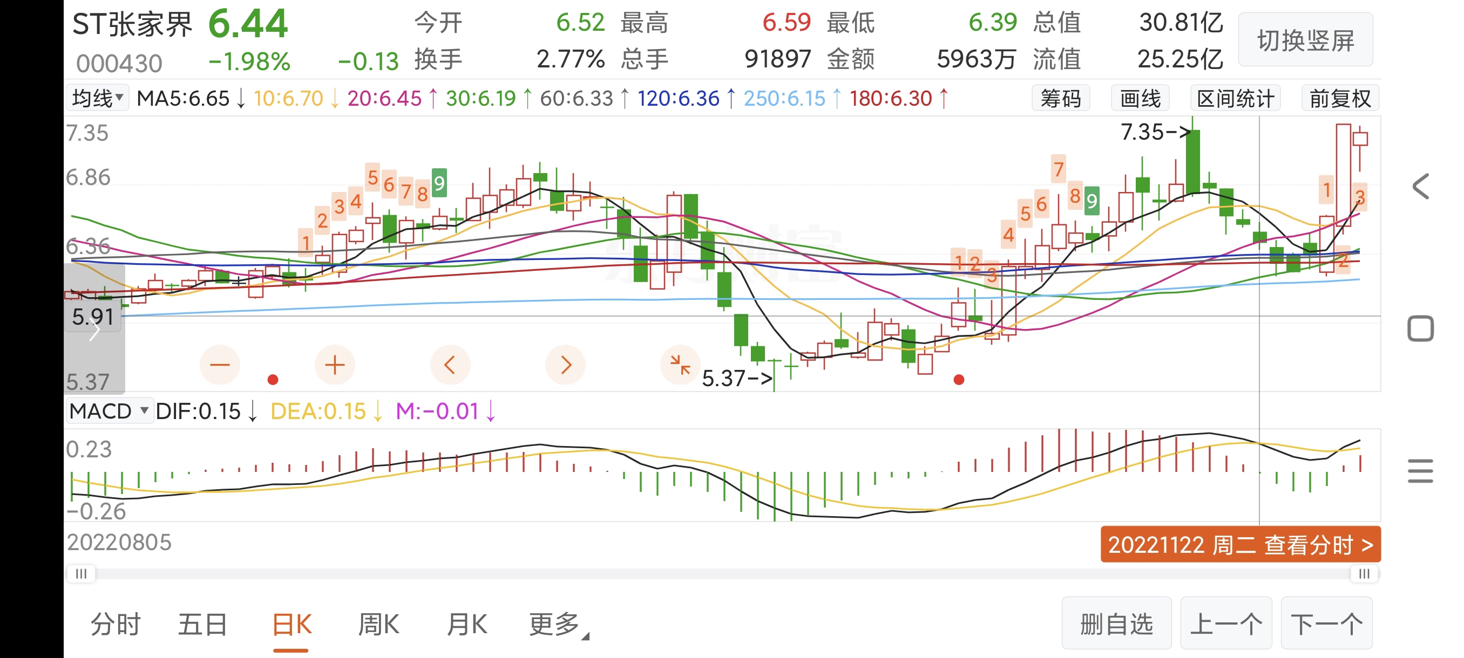The height and width of the screenshot is (658, 1464).
Task: Zoom in chart with plus button
Action: tap(335, 365)
